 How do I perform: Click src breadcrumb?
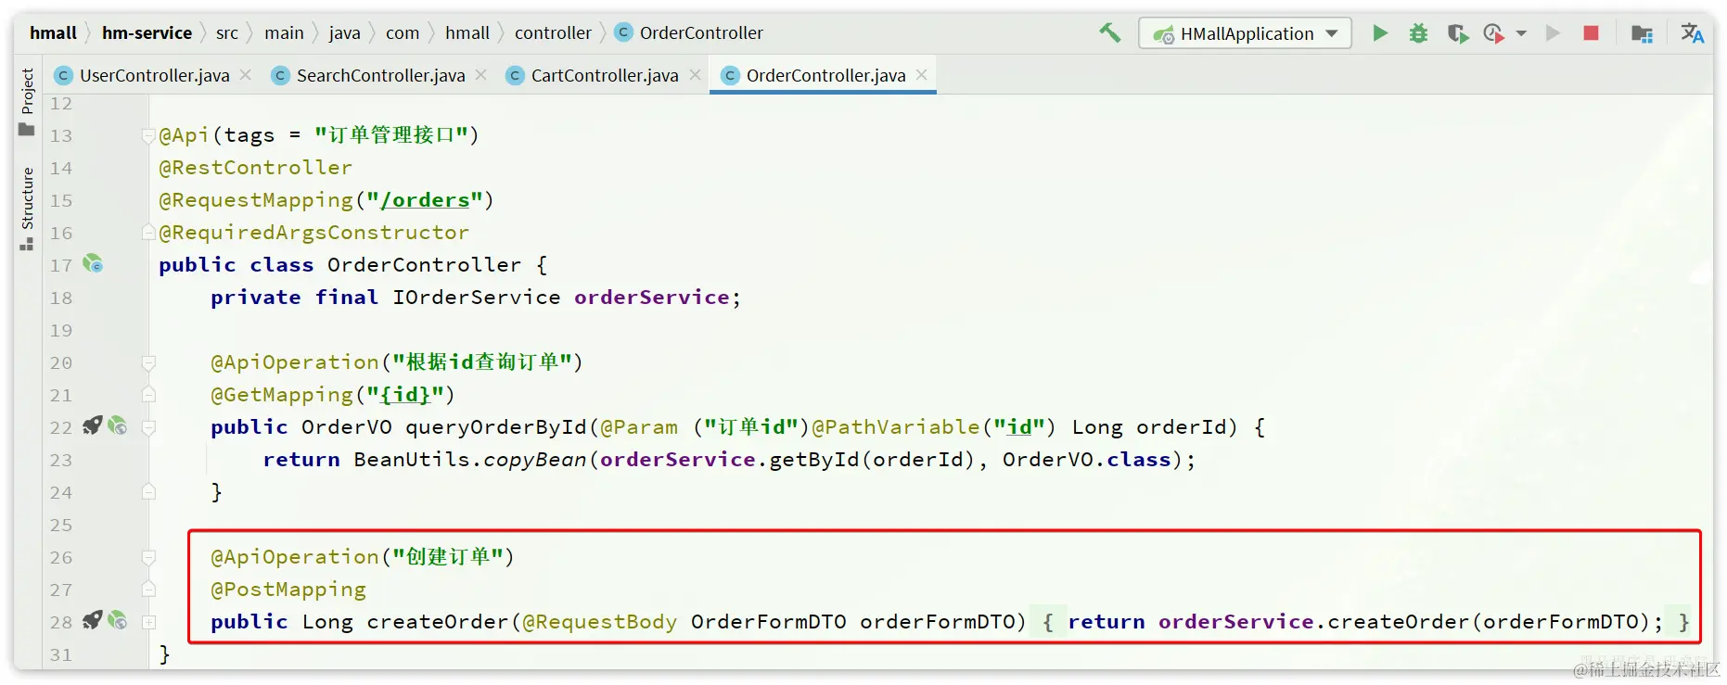coord(227,33)
